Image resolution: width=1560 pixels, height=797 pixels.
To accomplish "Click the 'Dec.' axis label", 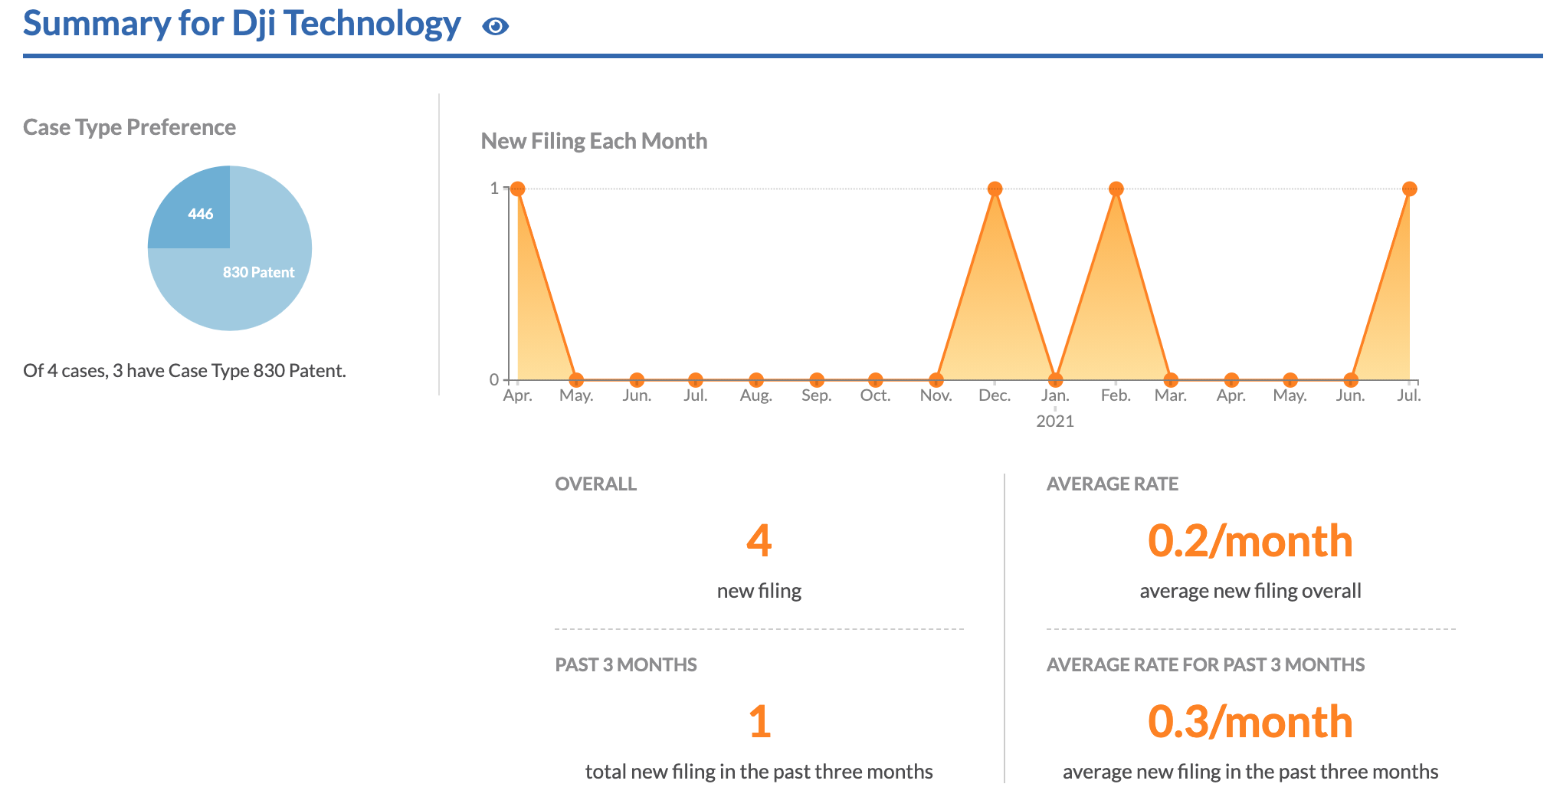I will [995, 395].
